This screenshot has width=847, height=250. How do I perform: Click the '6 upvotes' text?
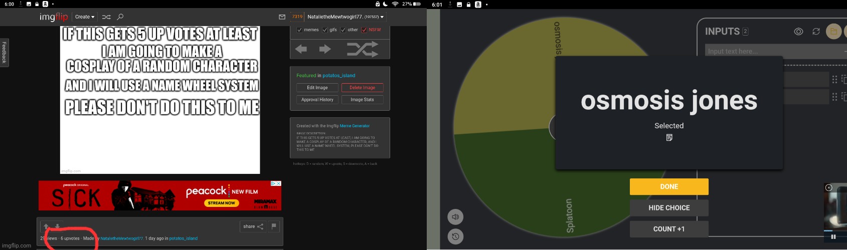[x=70, y=238]
